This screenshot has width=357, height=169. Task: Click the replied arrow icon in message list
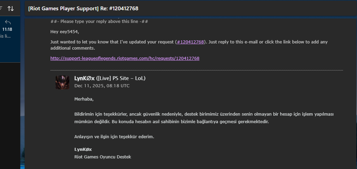point(8,22)
